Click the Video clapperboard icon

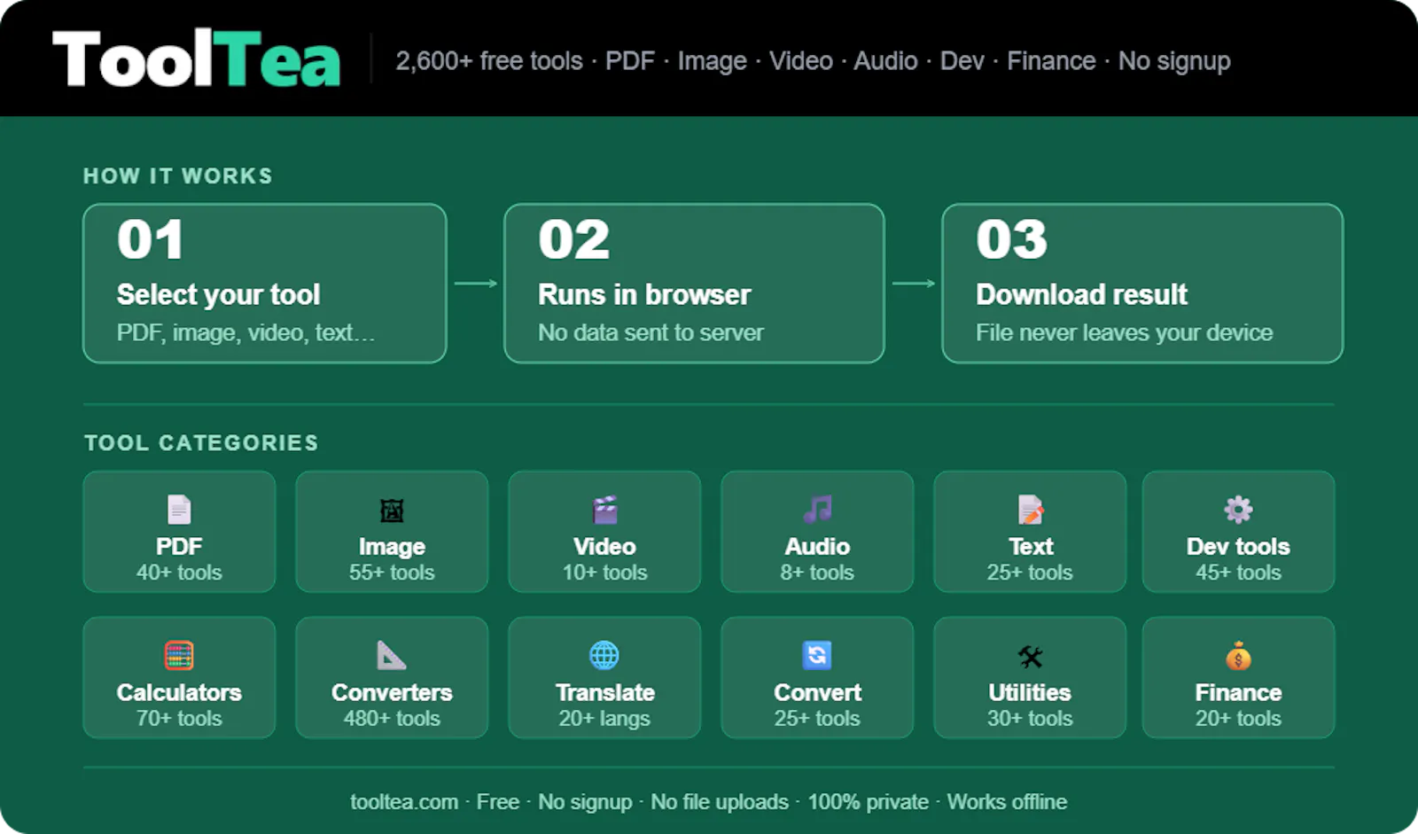click(x=604, y=510)
